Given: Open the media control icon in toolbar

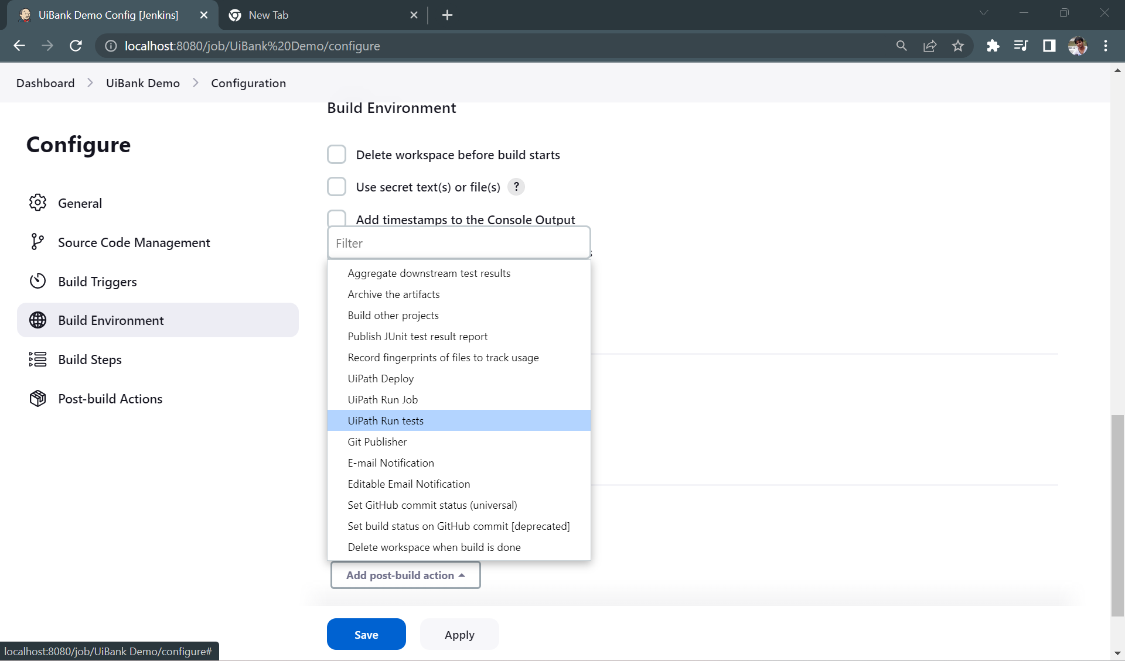Looking at the screenshot, I should (1021, 46).
